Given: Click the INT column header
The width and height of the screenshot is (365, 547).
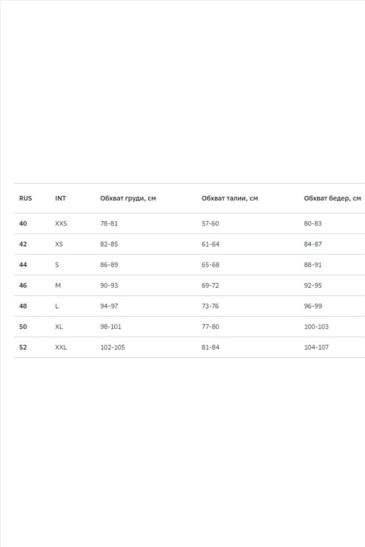Looking at the screenshot, I should (60, 198).
